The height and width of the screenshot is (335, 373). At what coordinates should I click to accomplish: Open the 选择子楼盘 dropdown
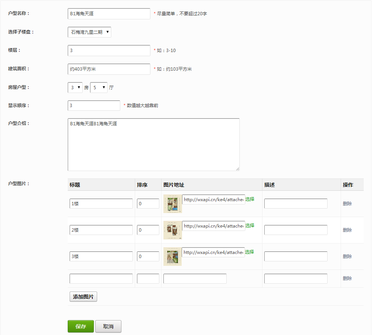[x=89, y=32]
